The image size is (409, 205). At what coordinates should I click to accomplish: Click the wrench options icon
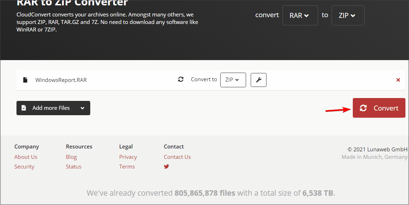[x=258, y=80]
